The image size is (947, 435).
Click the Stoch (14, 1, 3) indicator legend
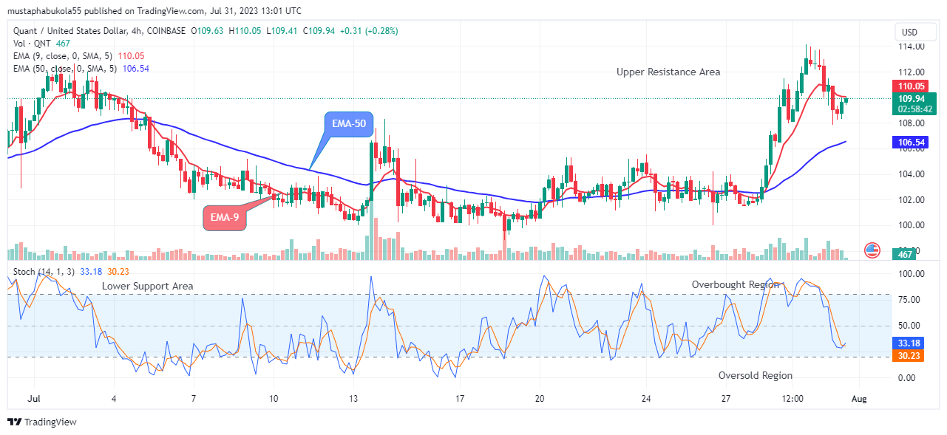pyautogui.click(x=44, y=273)
